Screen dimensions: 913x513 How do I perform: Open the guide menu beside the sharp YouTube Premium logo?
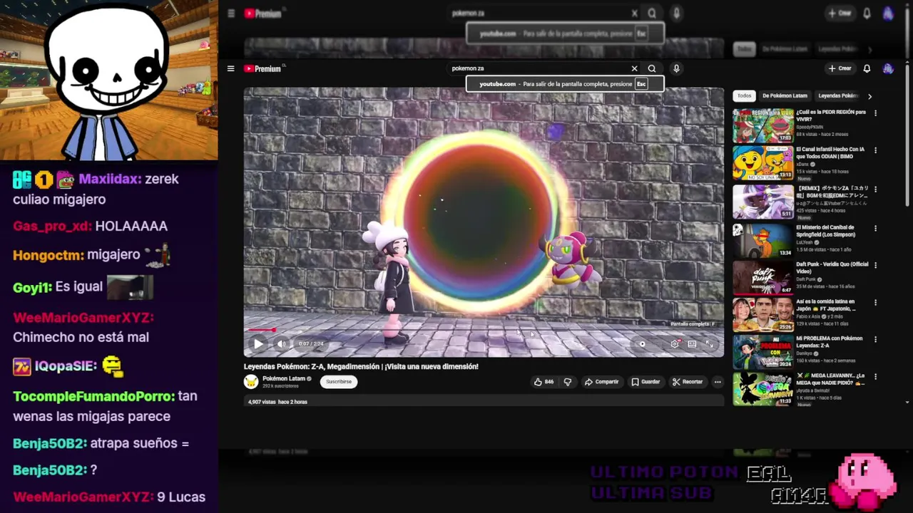pyautogui.click(x=230, y=68)
